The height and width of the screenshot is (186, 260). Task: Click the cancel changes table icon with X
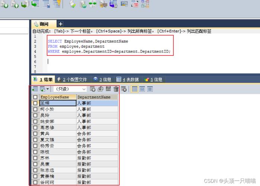(124, 89)
